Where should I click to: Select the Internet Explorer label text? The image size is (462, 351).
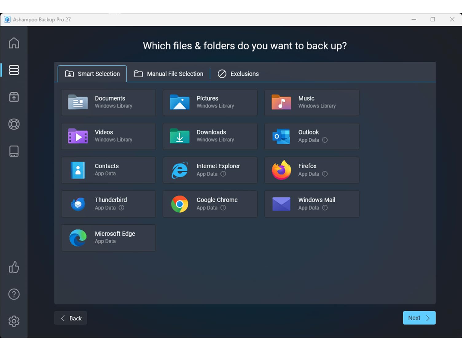coord(218,166)
